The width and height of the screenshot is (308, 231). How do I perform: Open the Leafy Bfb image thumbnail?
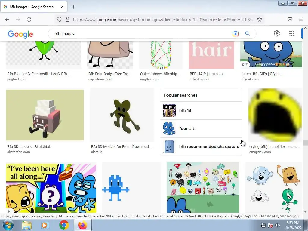44,55
